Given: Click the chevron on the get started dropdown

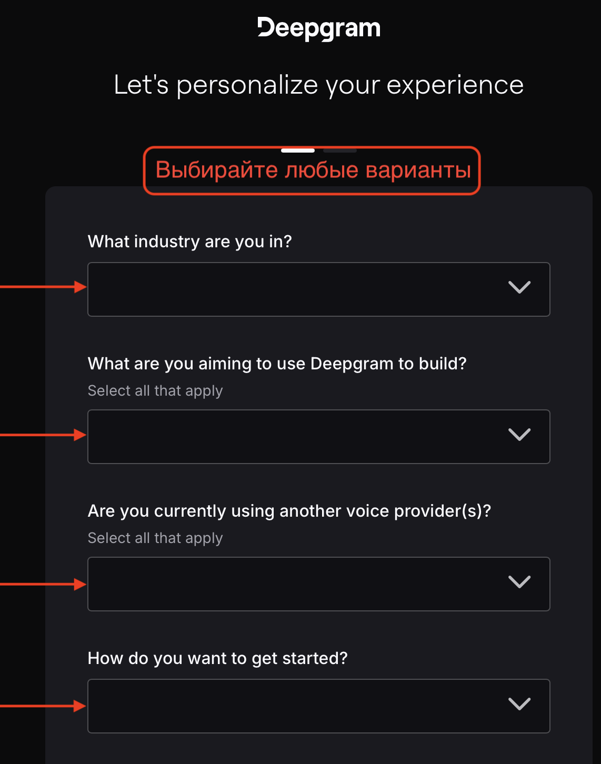Looking at the screenshot, I should point(520,705).
